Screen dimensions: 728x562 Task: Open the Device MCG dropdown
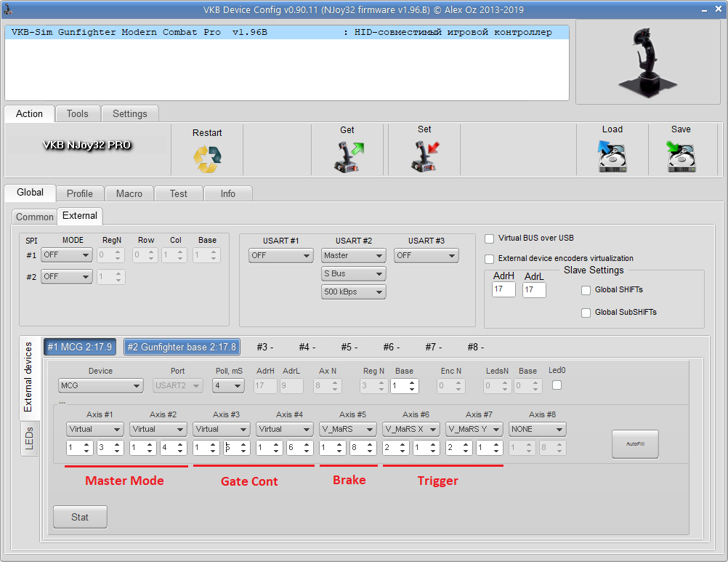click(101, 386)
